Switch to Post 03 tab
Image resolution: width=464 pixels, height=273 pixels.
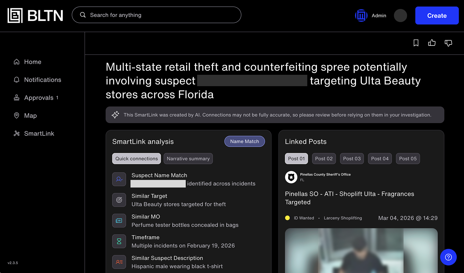352,159
